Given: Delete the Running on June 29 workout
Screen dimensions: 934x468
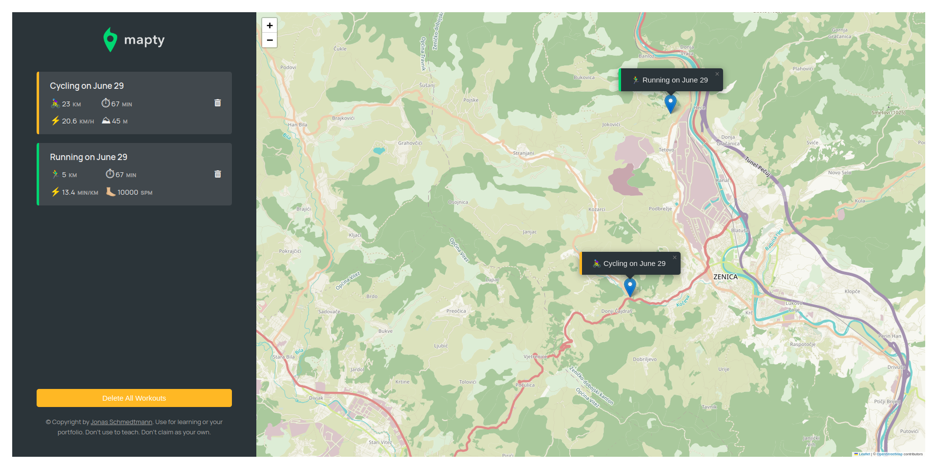Looking at the screenshot, I should tap(218, 174).
